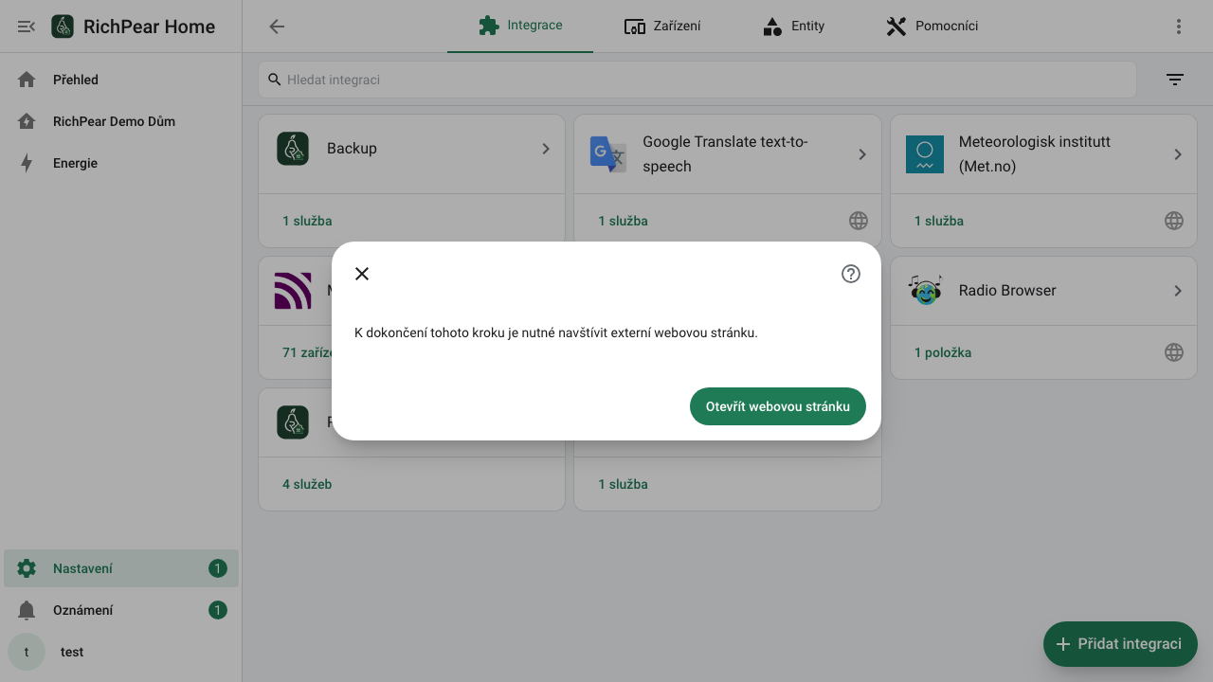Click the Oznámení bell icon
Screen dimensions: 1213x682
[27, 610]
